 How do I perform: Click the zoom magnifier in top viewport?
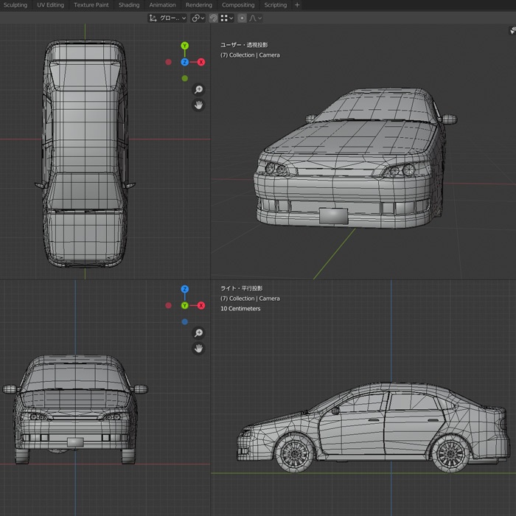pyautogui.click(x=198, y=89)
